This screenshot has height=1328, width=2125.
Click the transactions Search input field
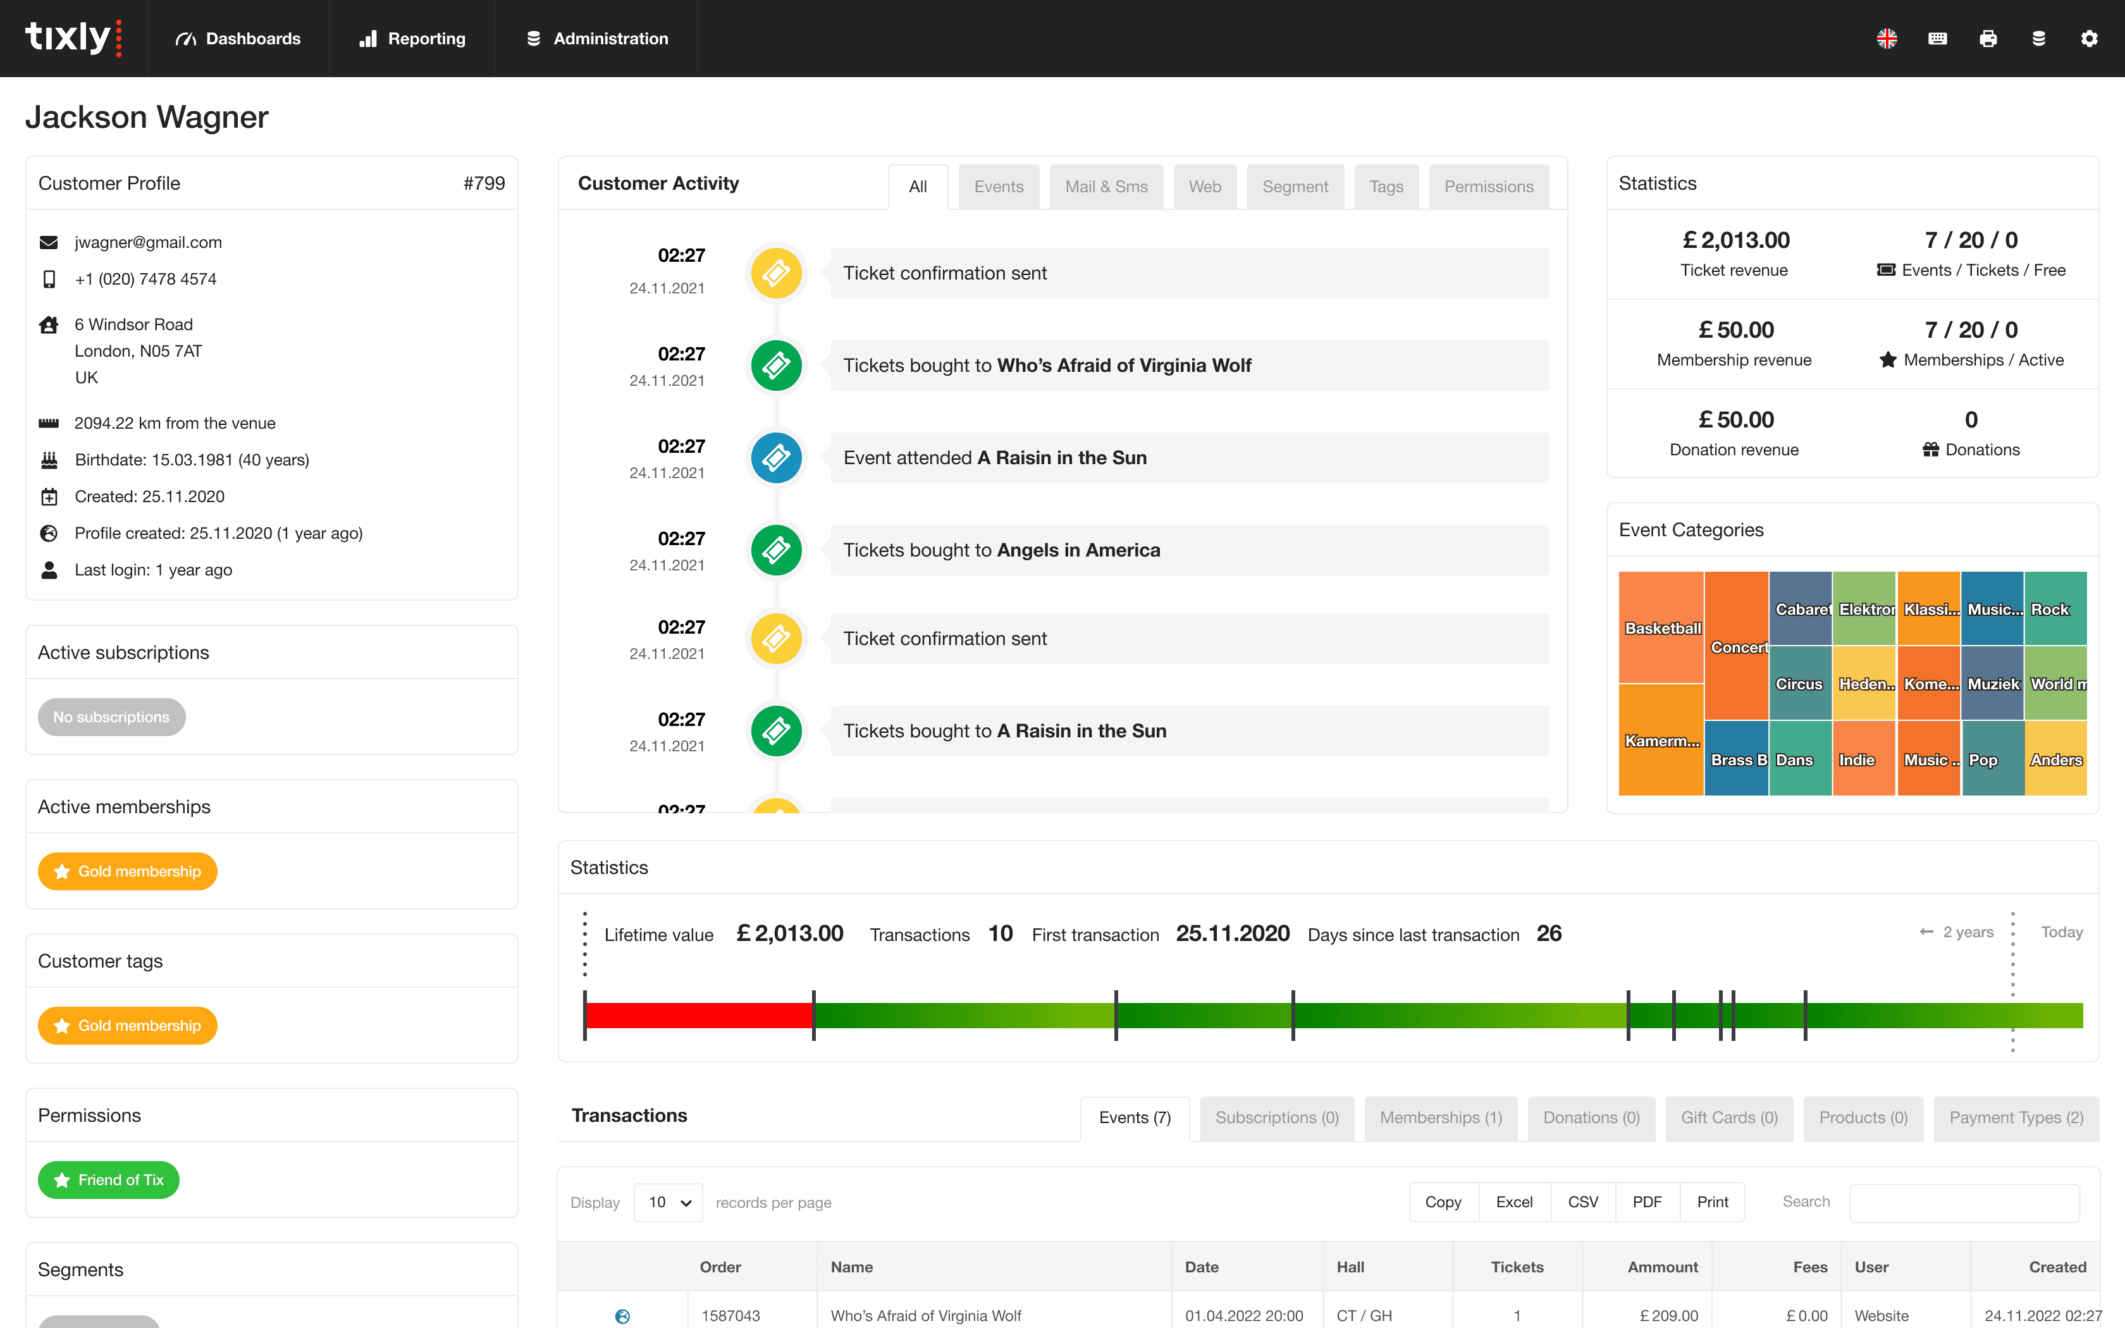[1964, 1202]
